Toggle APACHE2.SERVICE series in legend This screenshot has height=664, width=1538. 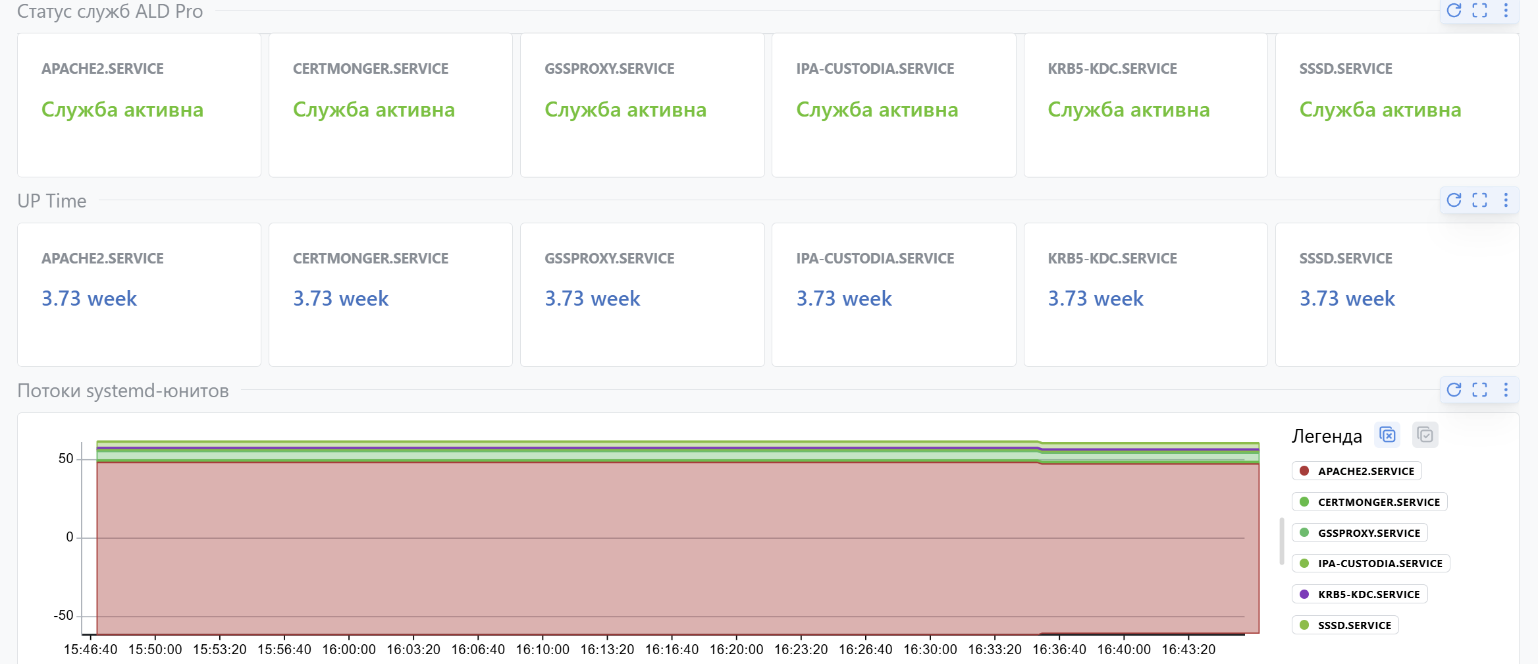1357,471
